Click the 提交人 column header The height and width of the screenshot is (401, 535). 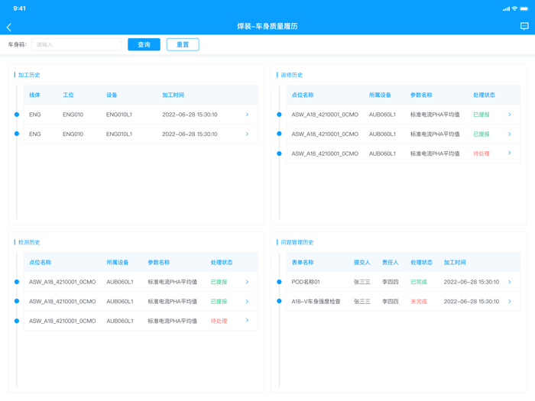point(362,263)
